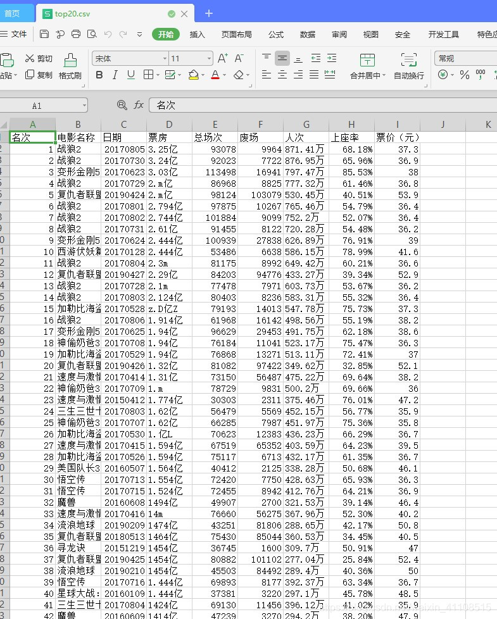
Task: Click the select-all corner of the grid
Action: point(4,124)
